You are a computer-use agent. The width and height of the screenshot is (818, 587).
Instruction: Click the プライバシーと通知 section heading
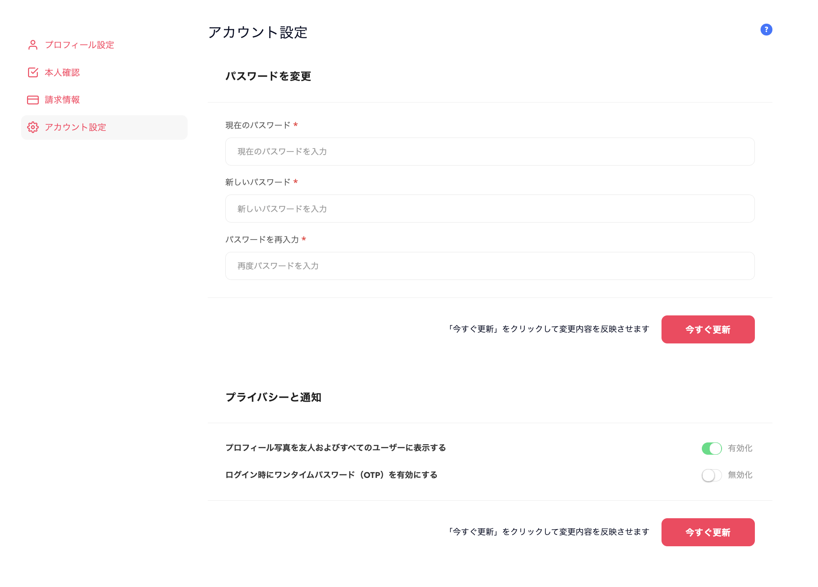coord(273,397)
